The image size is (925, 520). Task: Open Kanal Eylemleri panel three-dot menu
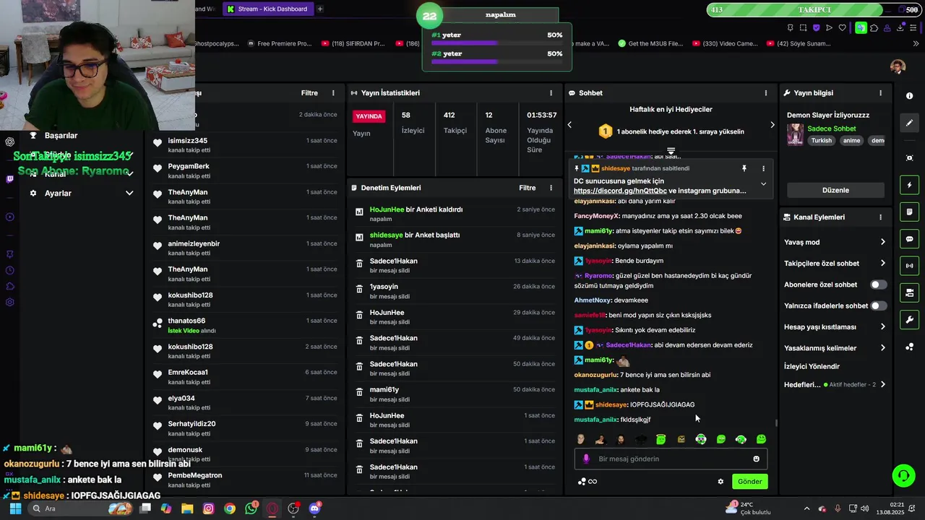pyautogui.click(x=880, y=217)
